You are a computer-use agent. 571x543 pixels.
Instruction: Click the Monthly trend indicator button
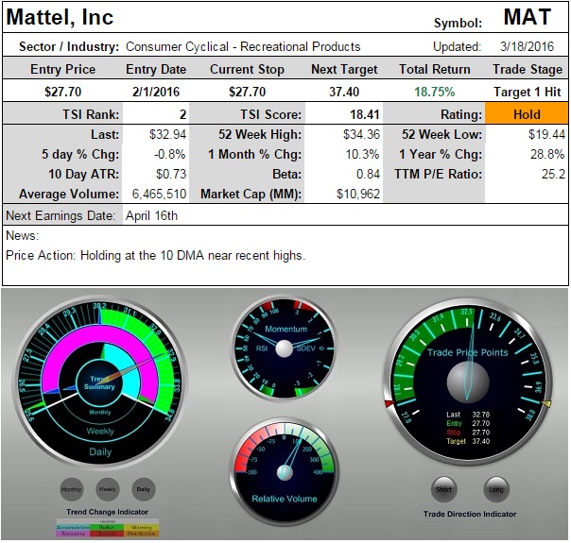[72, 489]
